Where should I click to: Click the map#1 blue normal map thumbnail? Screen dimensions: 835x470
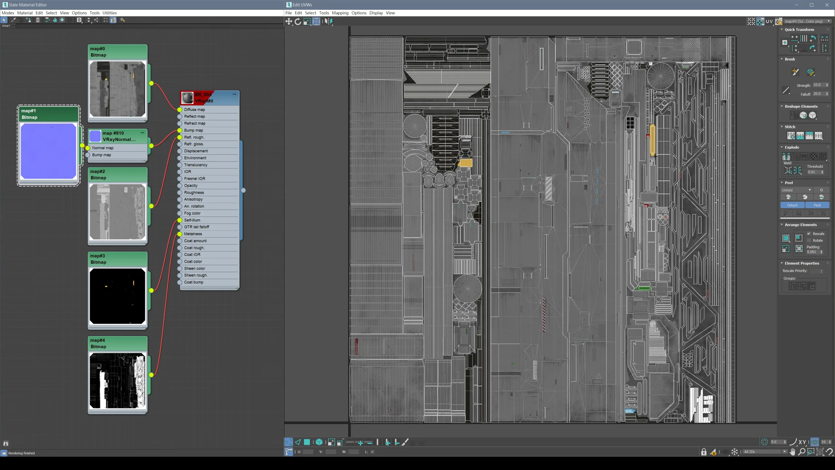click(48, 151)
